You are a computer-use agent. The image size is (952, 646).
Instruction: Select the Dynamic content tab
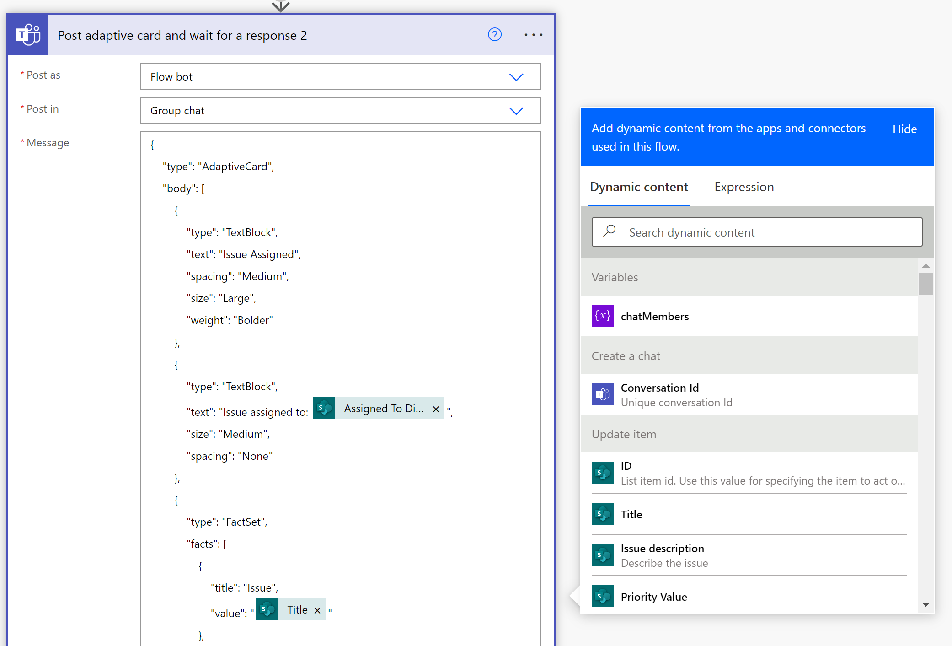click(638, 187)
